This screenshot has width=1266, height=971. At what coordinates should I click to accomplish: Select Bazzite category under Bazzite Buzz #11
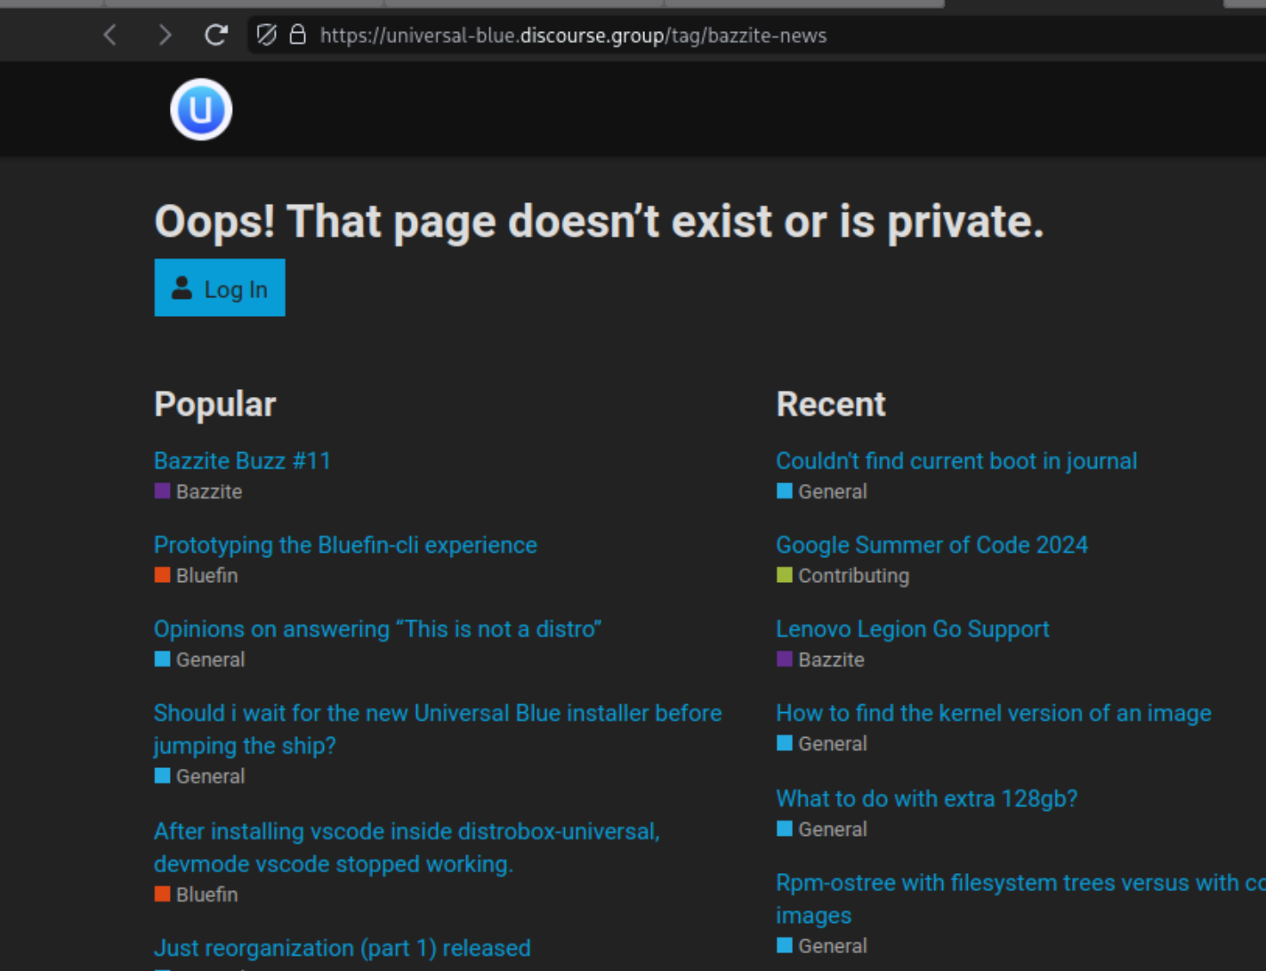(198, 491)
